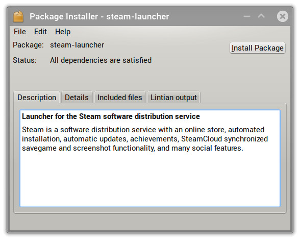This screenshot has height=240, width=300.
Task: Click the 'Package:' label
Action: (29, 45)
